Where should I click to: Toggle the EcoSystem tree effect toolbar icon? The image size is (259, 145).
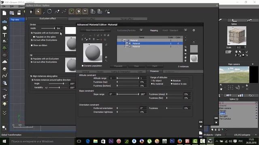(x=71, y=11)
